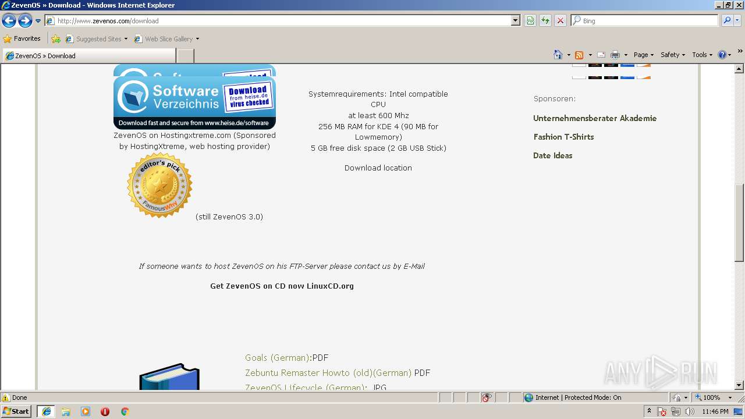745x419 pixels.
Task: Click the Refresh page icon
Action: click(545, 21)
